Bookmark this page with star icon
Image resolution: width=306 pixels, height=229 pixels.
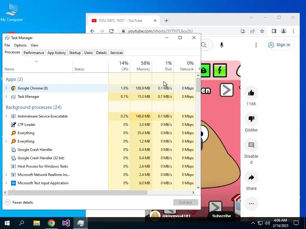tap(262, 31)
